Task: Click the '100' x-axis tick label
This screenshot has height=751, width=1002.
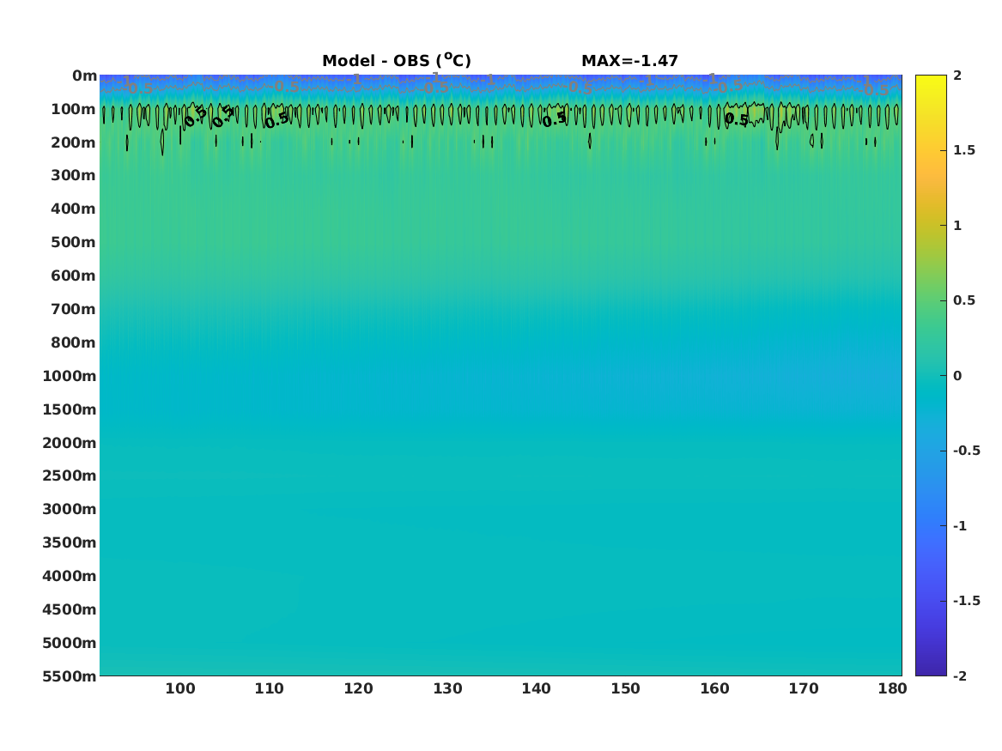Action: click(180, 689)
